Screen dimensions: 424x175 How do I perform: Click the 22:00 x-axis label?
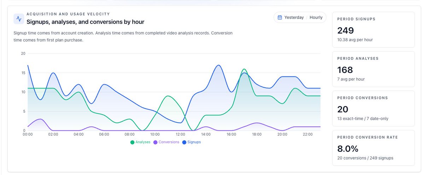coord(308,135)
